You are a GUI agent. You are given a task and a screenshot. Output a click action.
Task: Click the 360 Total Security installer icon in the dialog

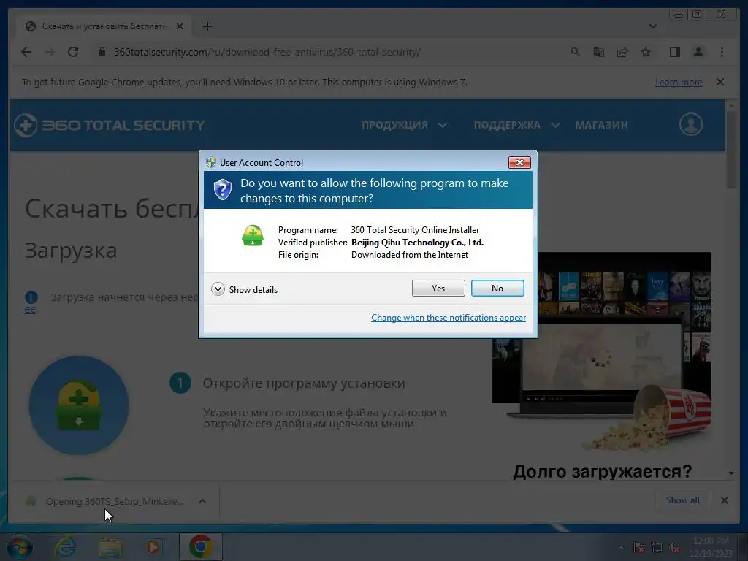pos(252,236)
